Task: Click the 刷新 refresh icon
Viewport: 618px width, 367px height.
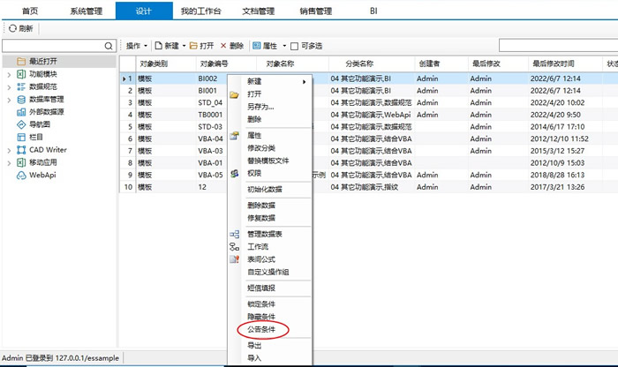Action: pos(11,29)
